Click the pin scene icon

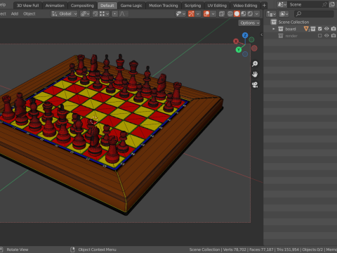pyautogui.click(x=324, y=4)
